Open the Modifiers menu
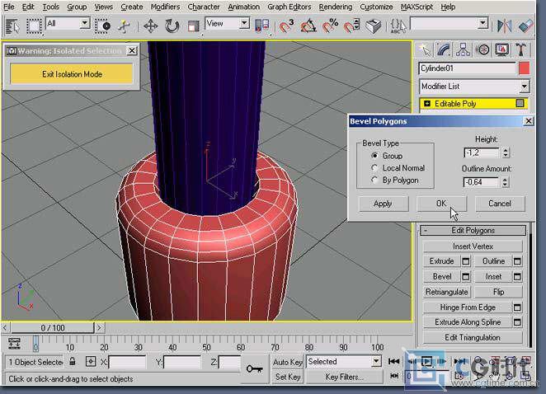This screenshot has width=546, height=394. click(x=165, y=7)
